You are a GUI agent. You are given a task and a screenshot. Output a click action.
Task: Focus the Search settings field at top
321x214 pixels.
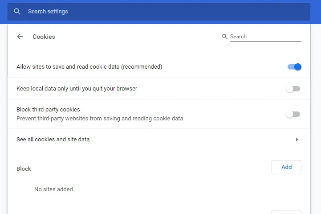coord(159,12)
